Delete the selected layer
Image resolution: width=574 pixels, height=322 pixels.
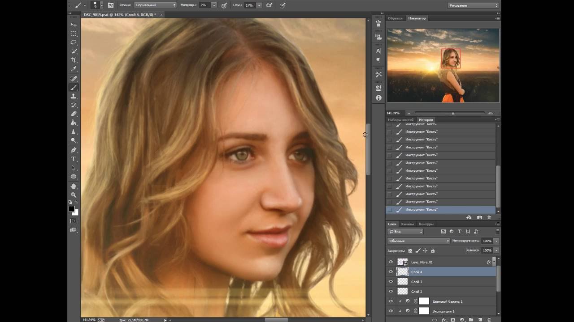pyautogui.click(x=489, y=320)
